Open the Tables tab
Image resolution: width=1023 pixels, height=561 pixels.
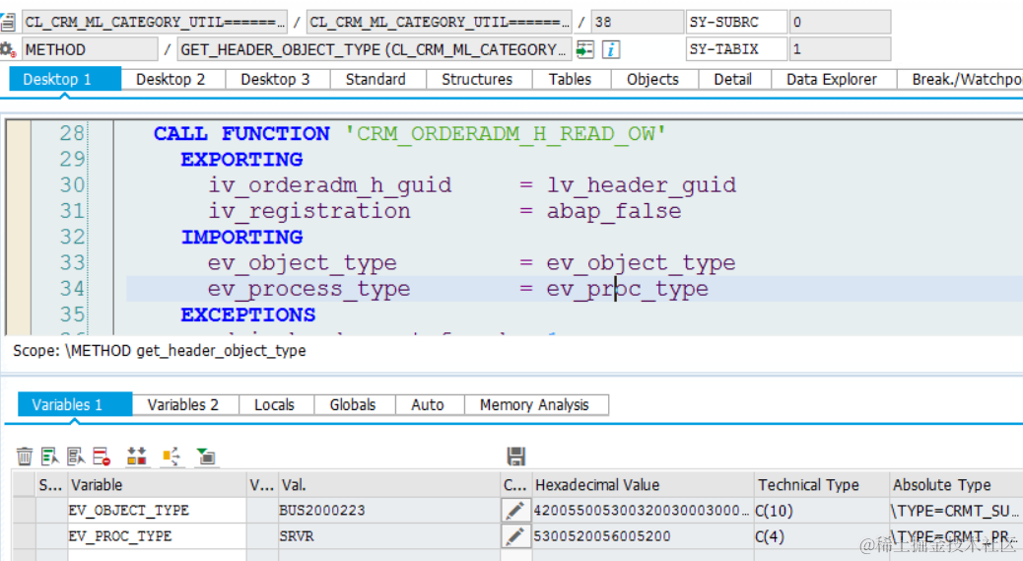[x=570, y=80]
